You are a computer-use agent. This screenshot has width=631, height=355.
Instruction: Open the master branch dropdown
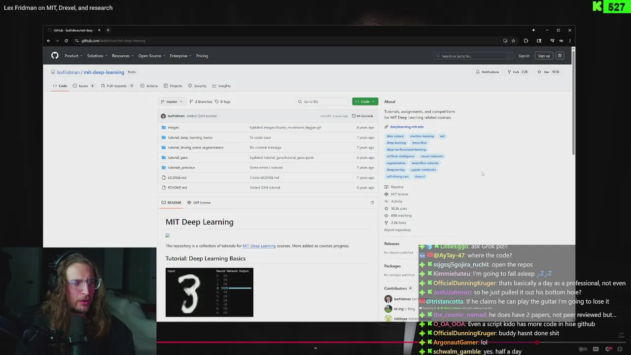click(172, 102)
